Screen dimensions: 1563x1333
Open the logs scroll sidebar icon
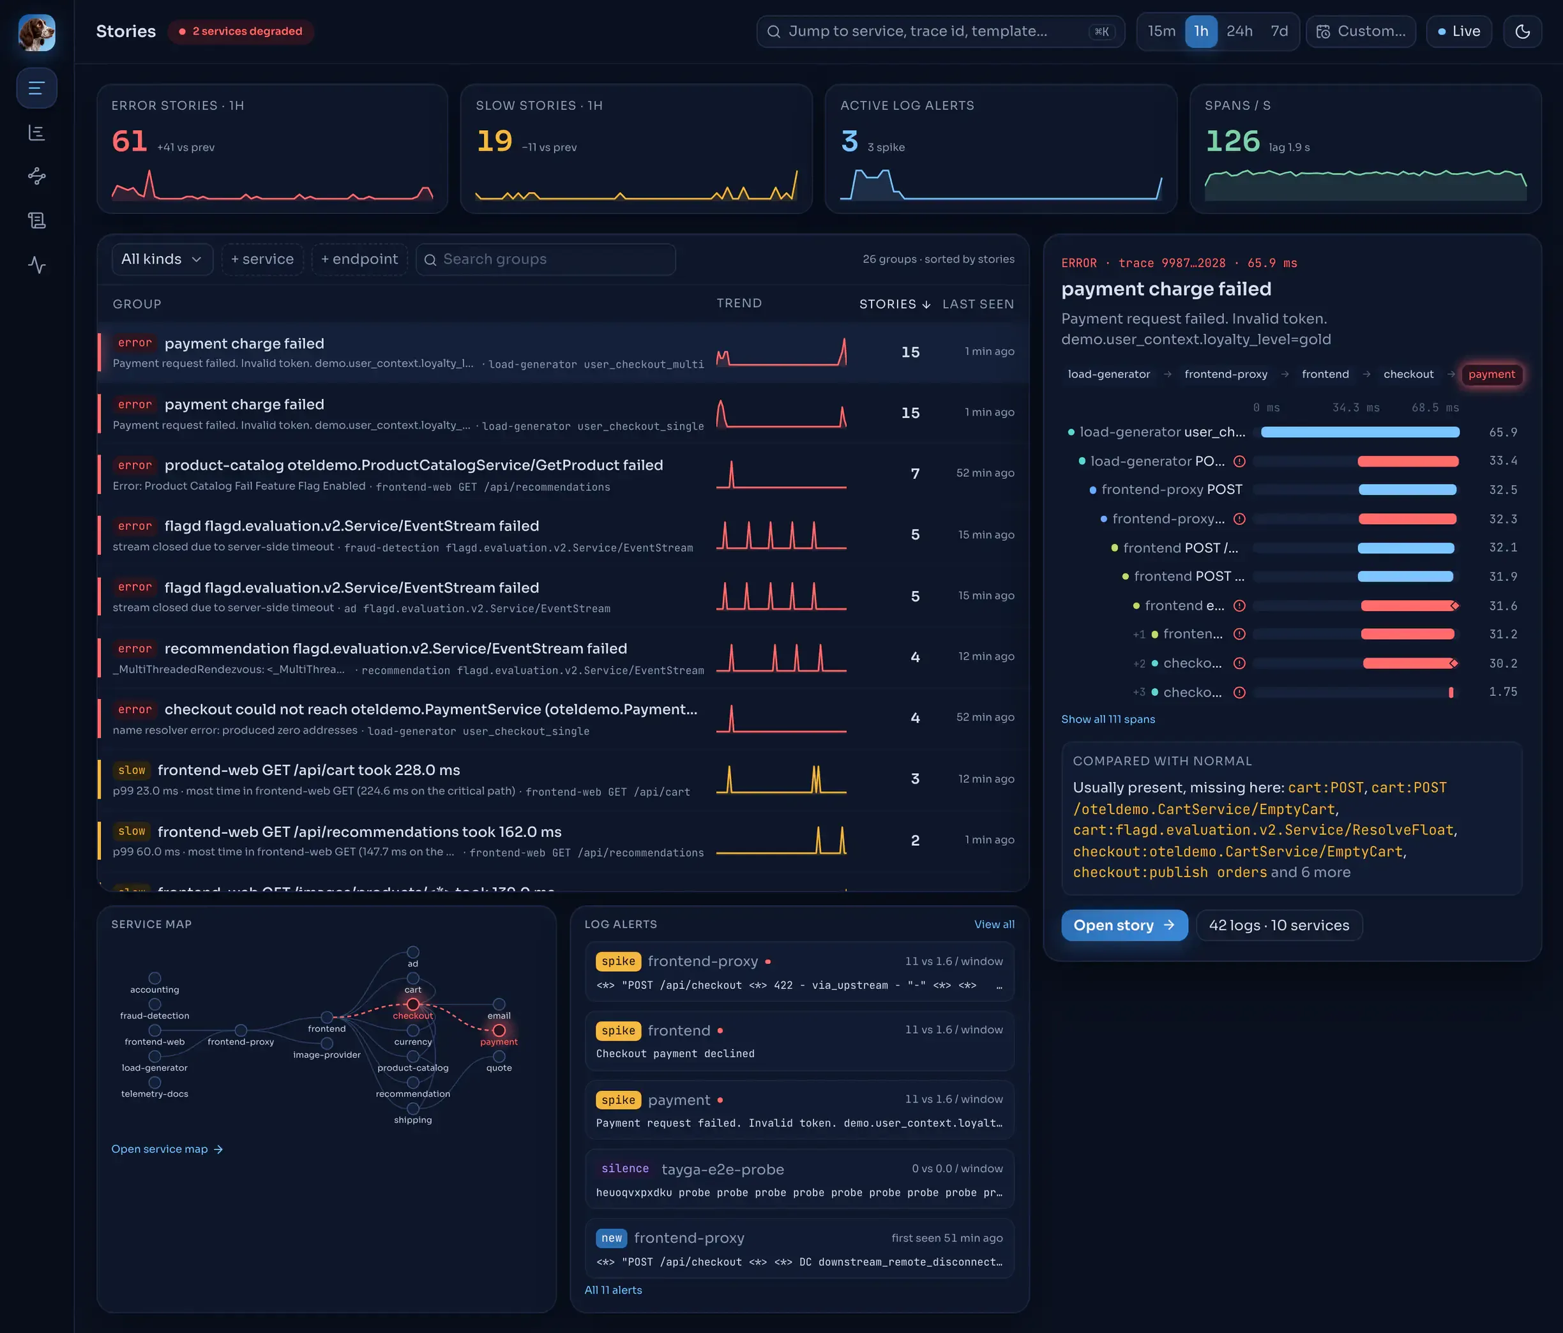click(36, 220)
